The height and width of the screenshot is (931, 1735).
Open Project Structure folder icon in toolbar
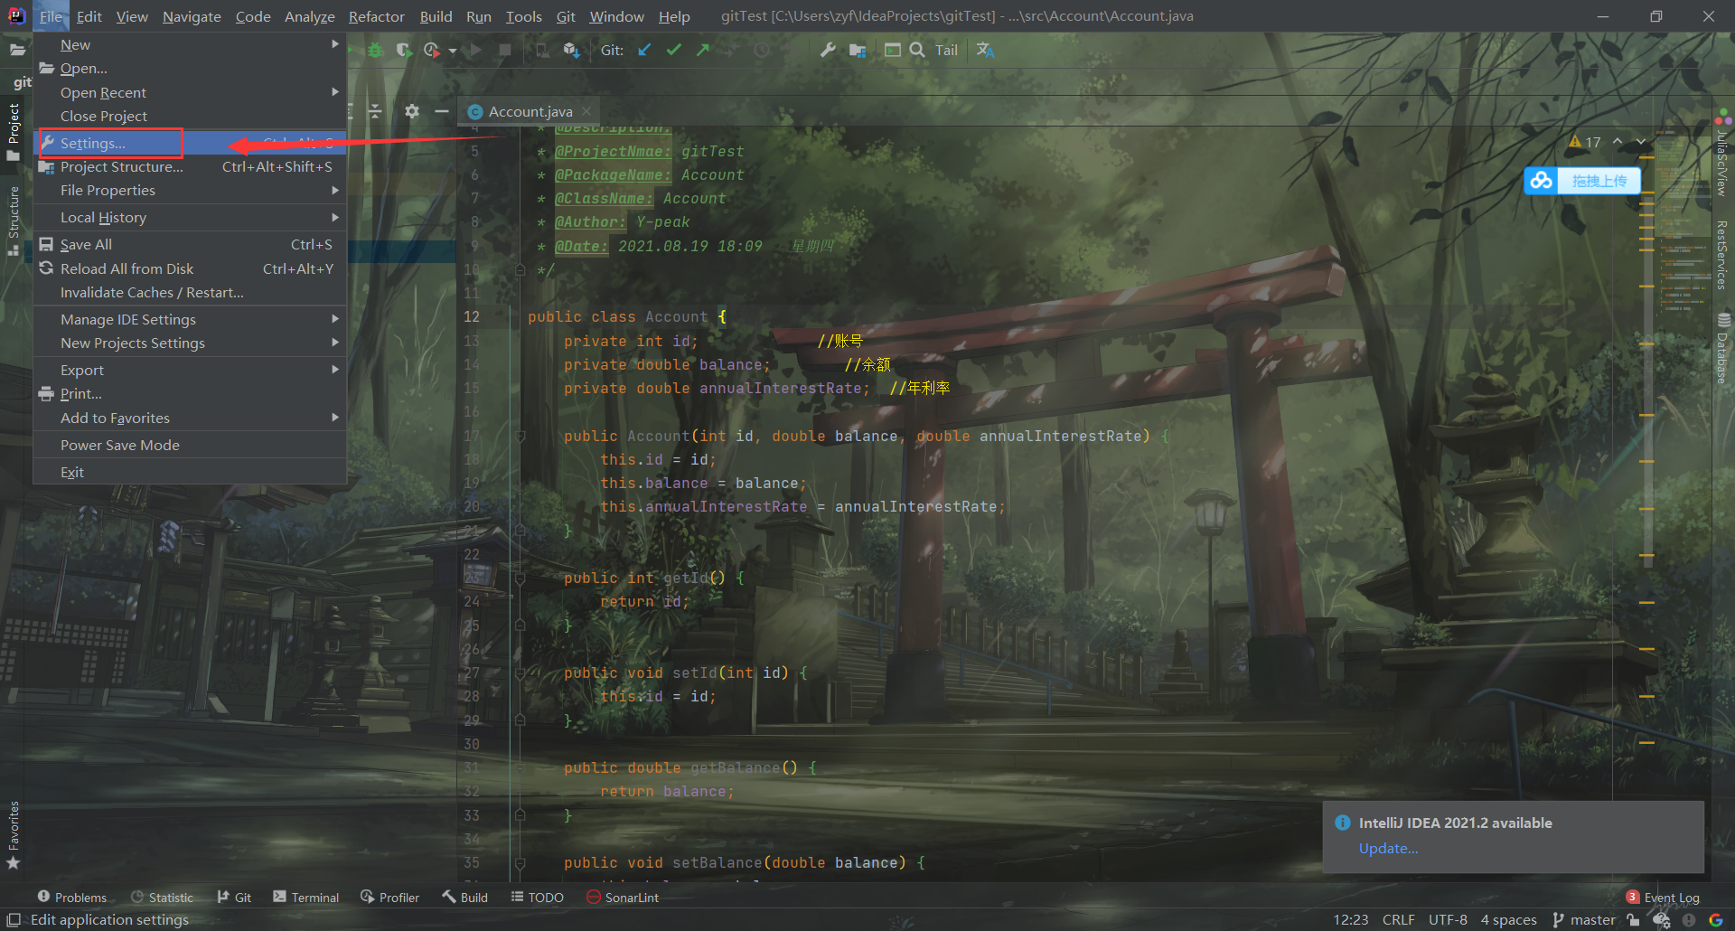coord(858,51)
